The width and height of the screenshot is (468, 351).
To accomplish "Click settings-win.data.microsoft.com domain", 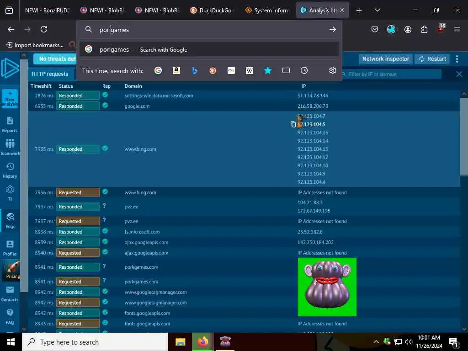I will pyautogui.click(x=159, y=96).
